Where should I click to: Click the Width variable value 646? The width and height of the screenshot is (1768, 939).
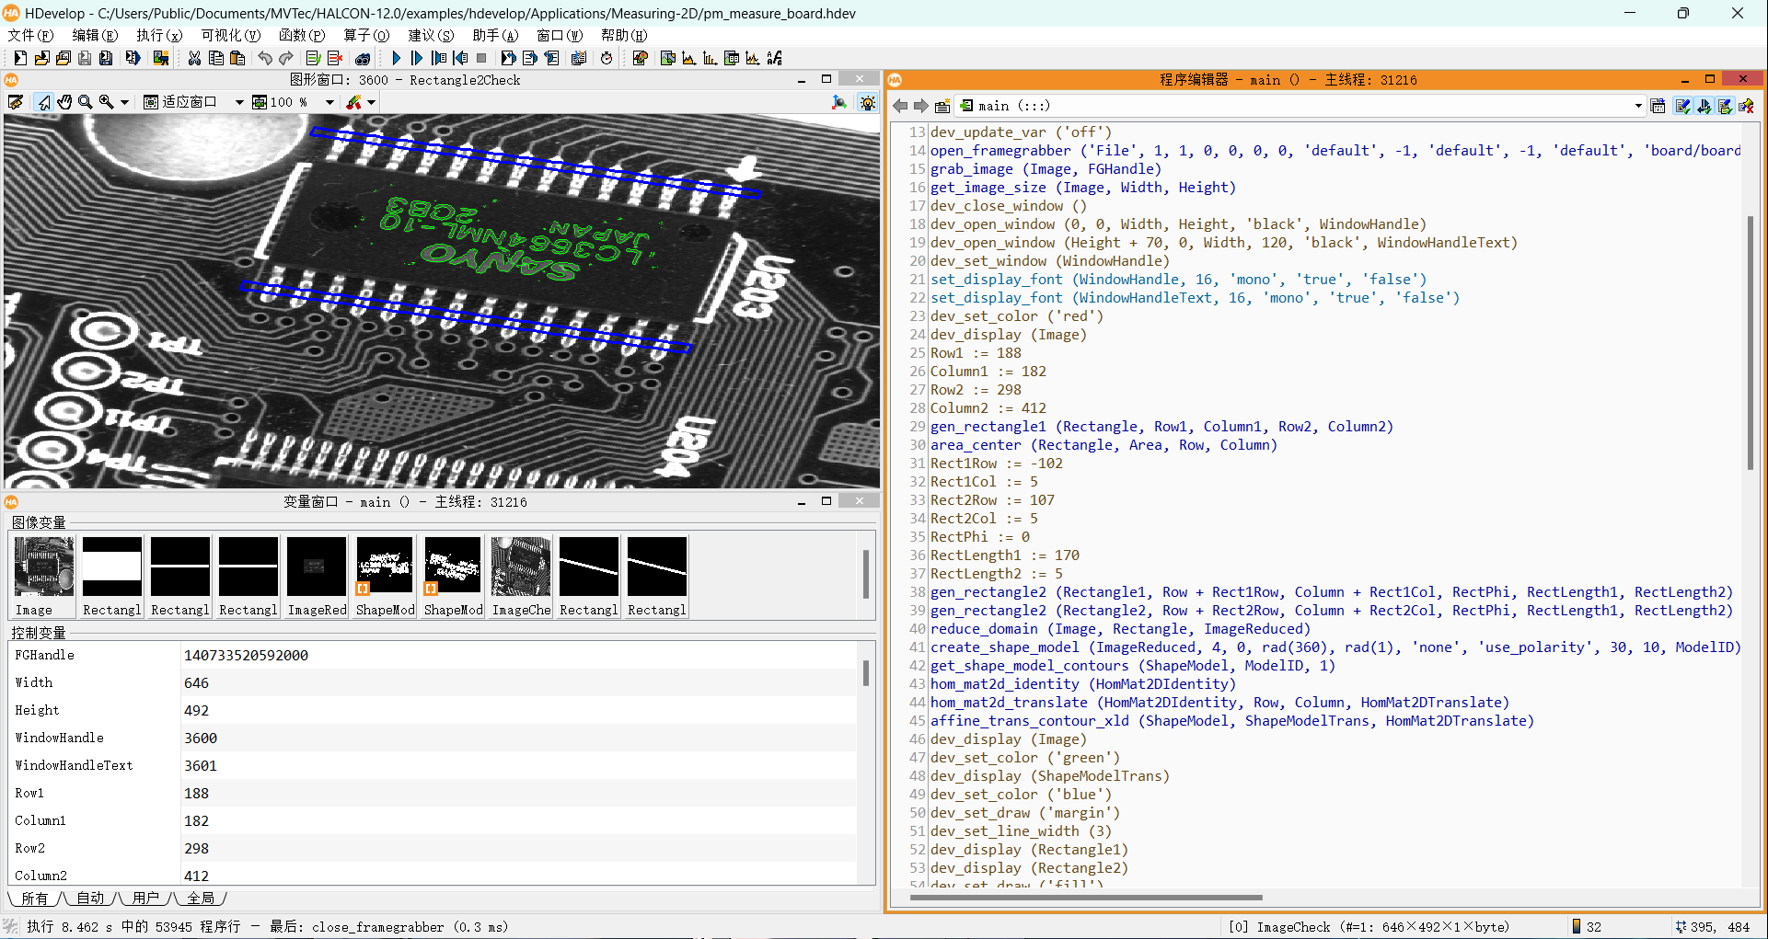(197, 682)
